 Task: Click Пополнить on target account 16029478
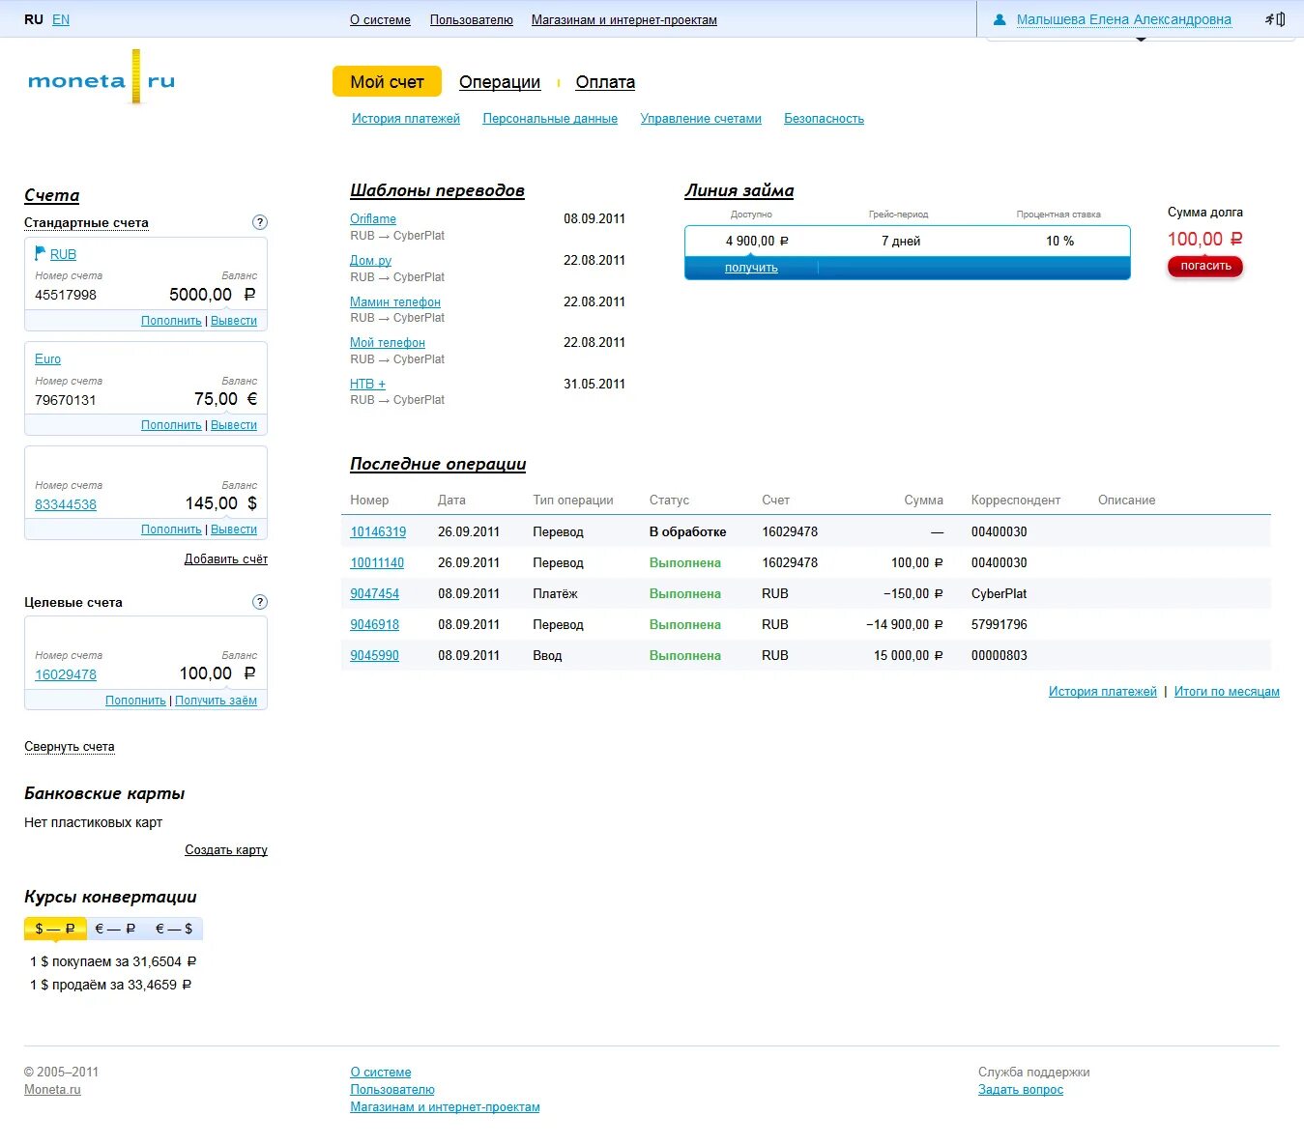[135, 701]
